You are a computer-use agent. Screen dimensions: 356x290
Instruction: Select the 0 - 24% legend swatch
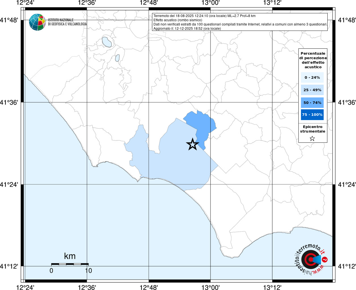click(312, 77)
